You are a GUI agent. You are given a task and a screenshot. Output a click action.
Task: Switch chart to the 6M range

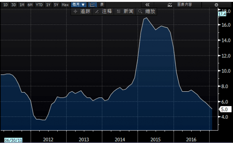30,5
